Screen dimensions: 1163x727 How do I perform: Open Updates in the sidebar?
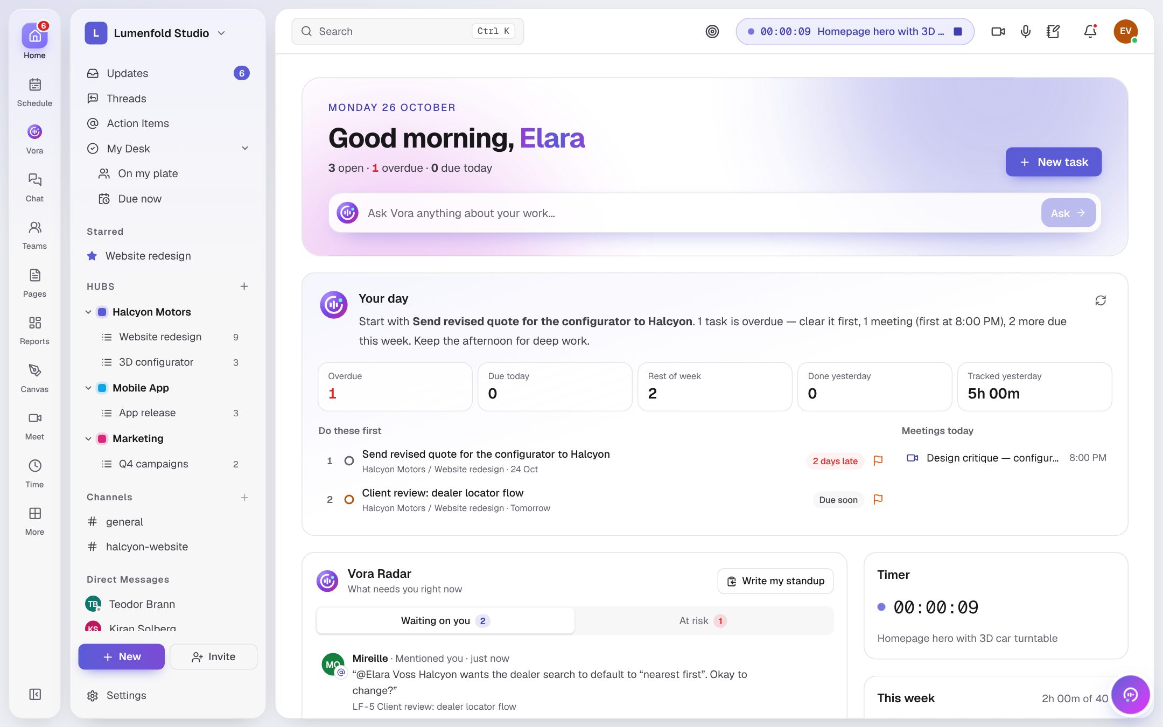tap(168, 73)
